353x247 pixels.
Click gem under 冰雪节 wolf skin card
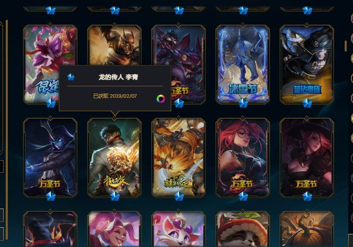[x=243, y=103]
